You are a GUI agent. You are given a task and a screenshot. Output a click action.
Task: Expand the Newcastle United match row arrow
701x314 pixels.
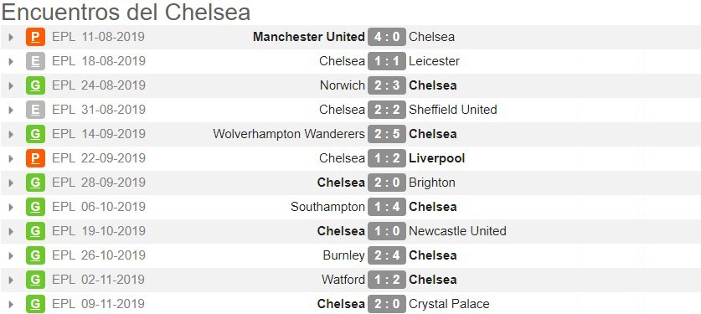11,231
